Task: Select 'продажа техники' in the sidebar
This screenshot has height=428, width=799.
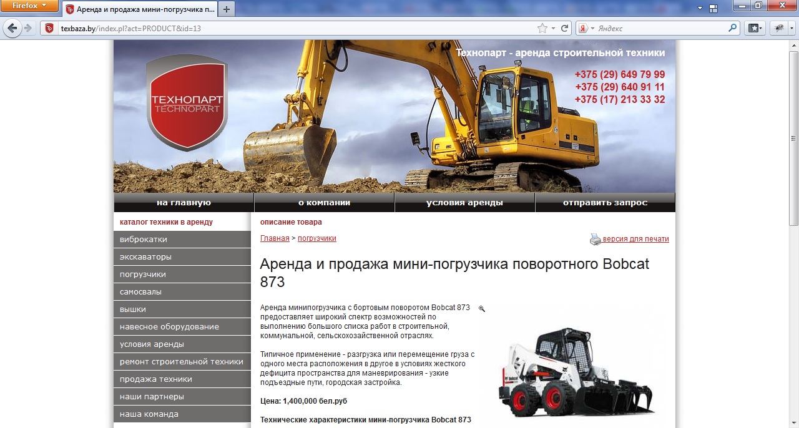Action: [x=182, y=379]
